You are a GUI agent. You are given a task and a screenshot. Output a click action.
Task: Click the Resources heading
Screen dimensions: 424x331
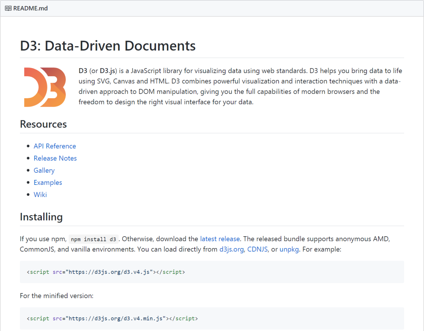[x=43, y=124]
